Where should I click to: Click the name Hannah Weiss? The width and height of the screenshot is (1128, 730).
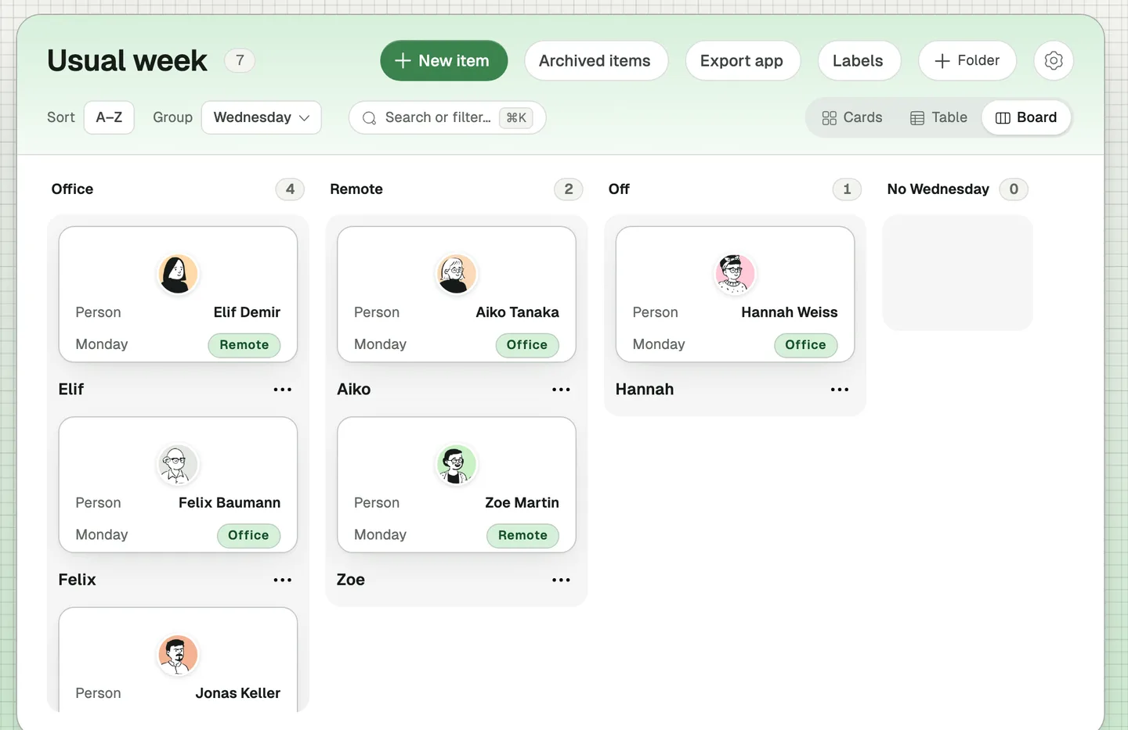(790, 312)
